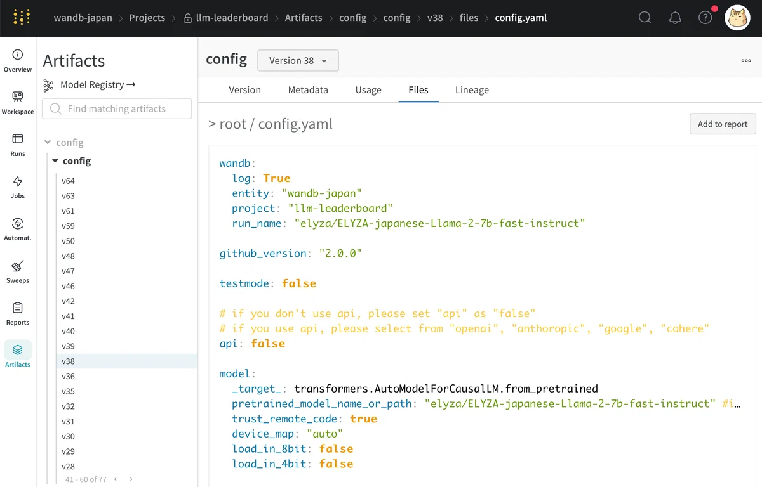This screenshot has width=762, height=487.
Task: Go to next page of versions
Action: click(131, 479)
